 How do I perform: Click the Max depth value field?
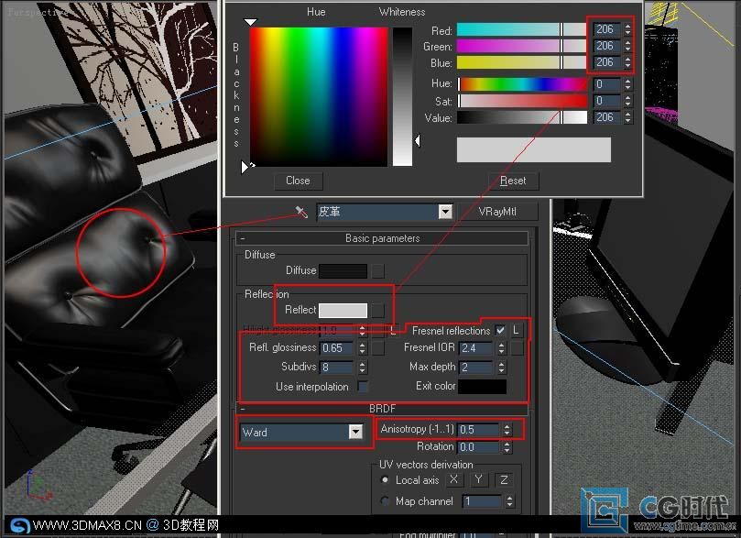[x=476, y=368]
